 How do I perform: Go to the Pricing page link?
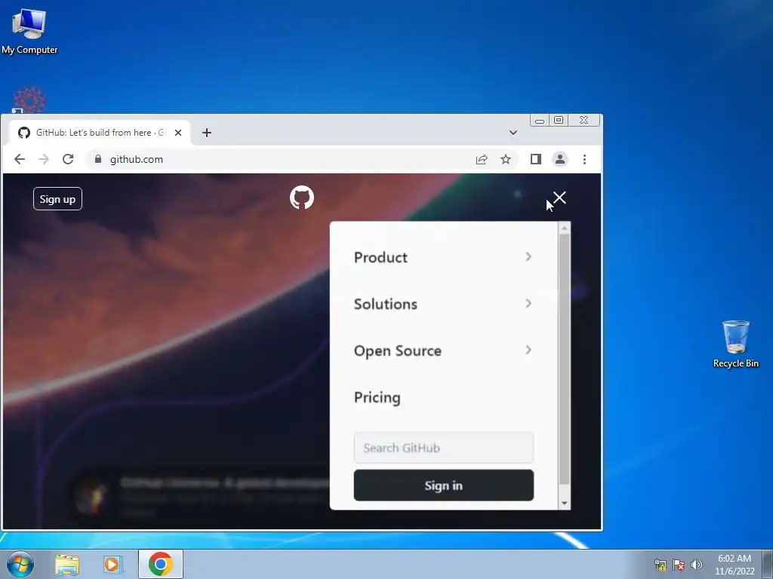[x=377, y=397]
